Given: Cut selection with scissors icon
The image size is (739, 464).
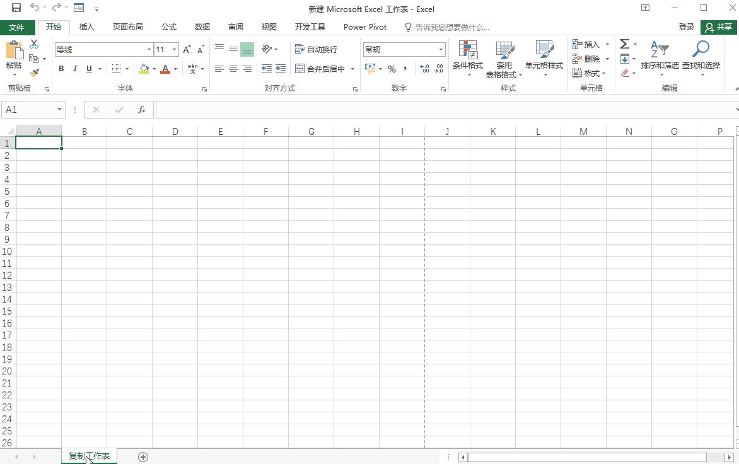Looking at the screenshot, I should [x=34, y=44].
